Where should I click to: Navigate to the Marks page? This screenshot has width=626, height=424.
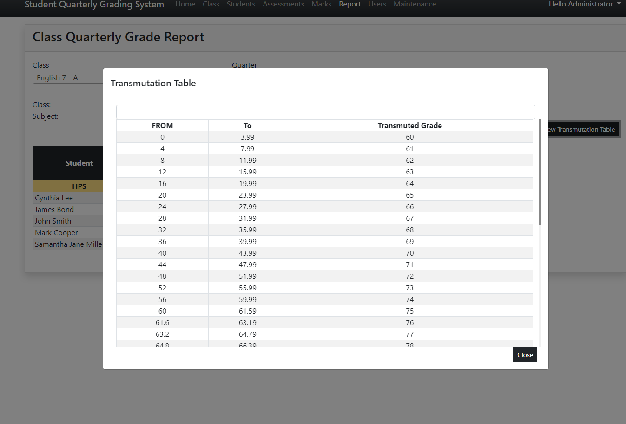coord(321,4)
